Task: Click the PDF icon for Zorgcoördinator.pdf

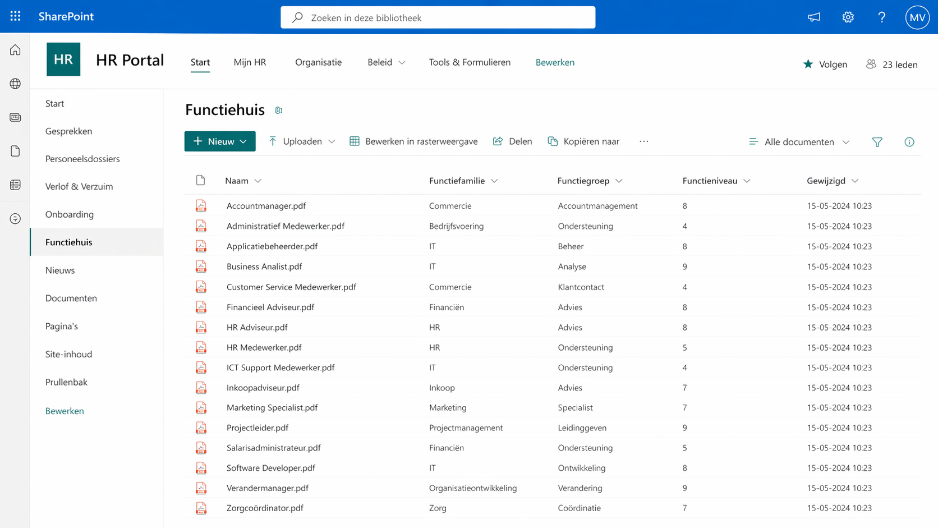Action: pos(201,508)
